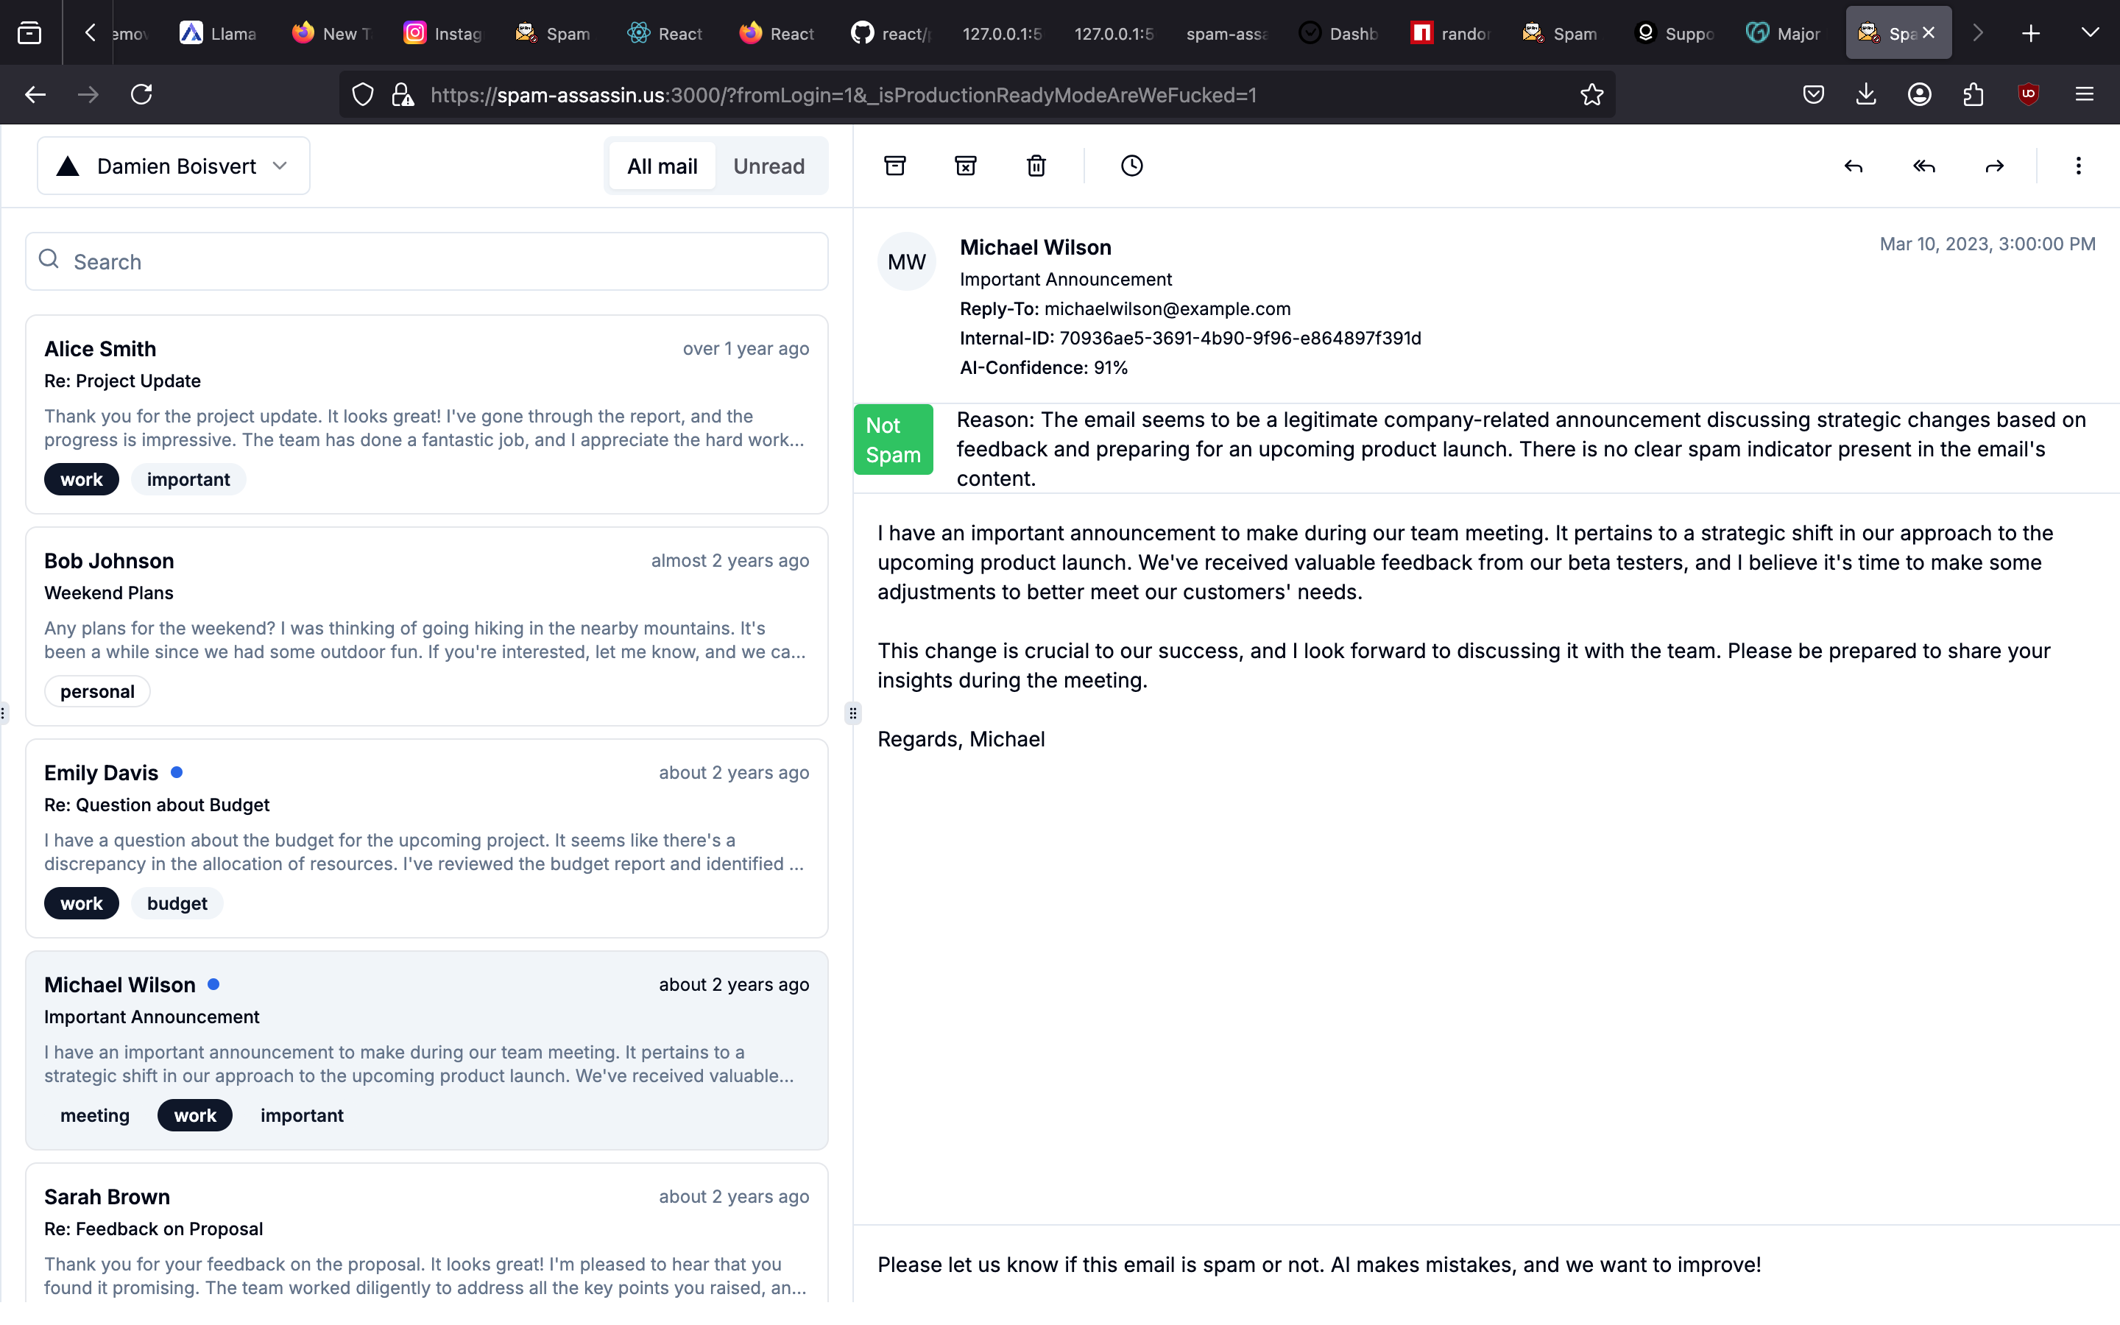Move the email to junk
Viewport: 2120px width, 1325px height.
coord(965,166)
